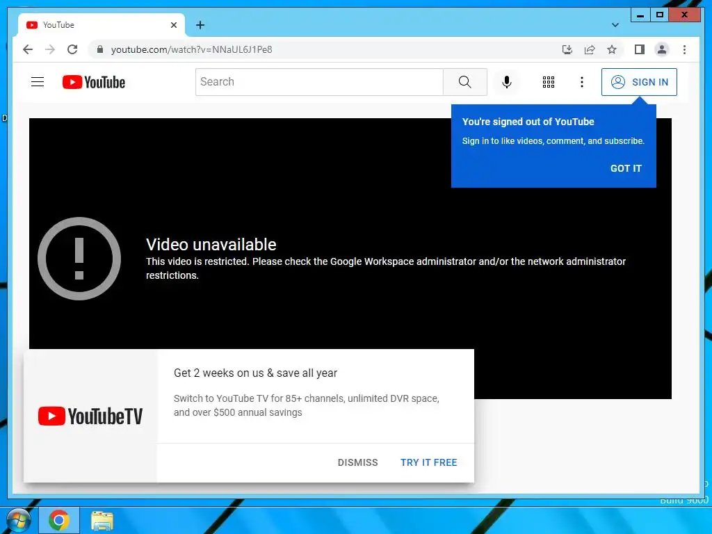Click the padlock site info icon
712x534 pixels.
100,49
